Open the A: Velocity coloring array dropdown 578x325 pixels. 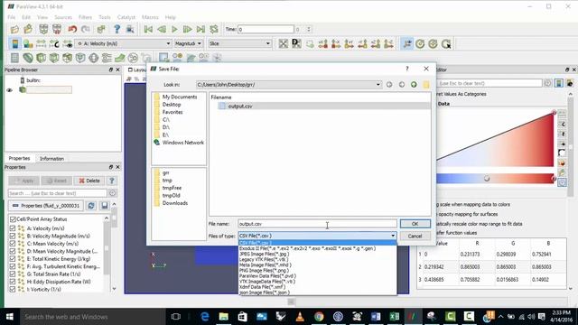[123, 43]
